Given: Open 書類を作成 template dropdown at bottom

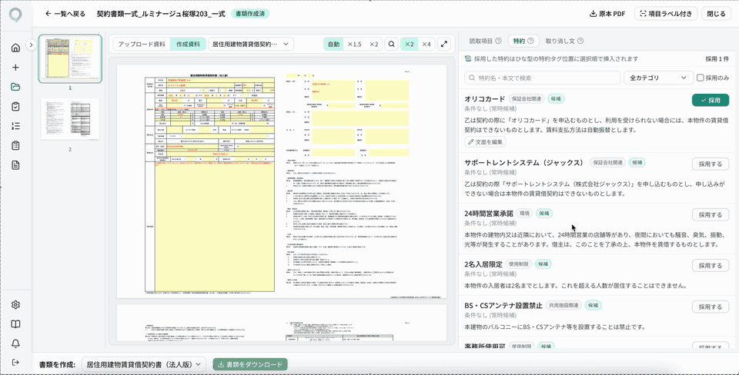Looking at the screenshot, I should [x=144, y=364].
